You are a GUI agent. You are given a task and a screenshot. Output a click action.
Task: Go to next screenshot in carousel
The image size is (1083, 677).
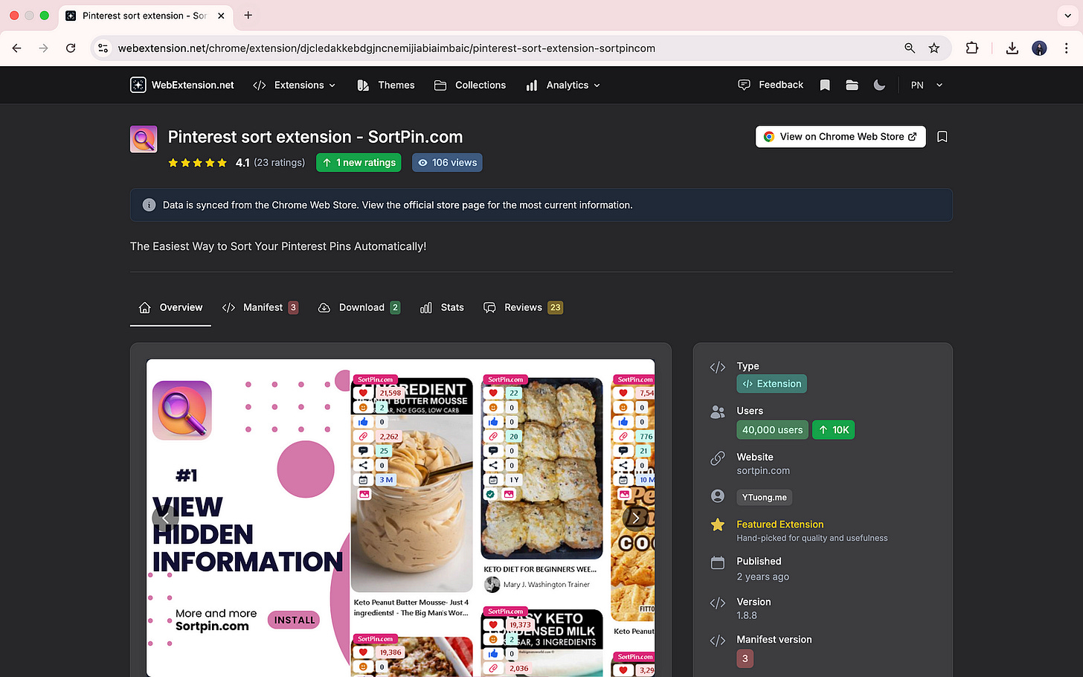click(x=637, y=518)
